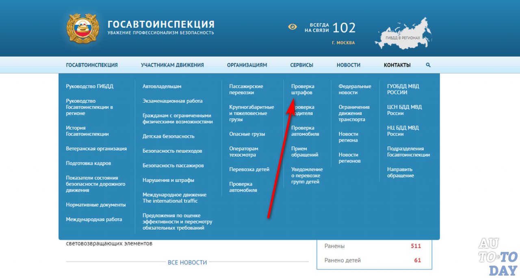Open the Контакты section
This screenshot has height=278, width=520.
click(397, 65)
